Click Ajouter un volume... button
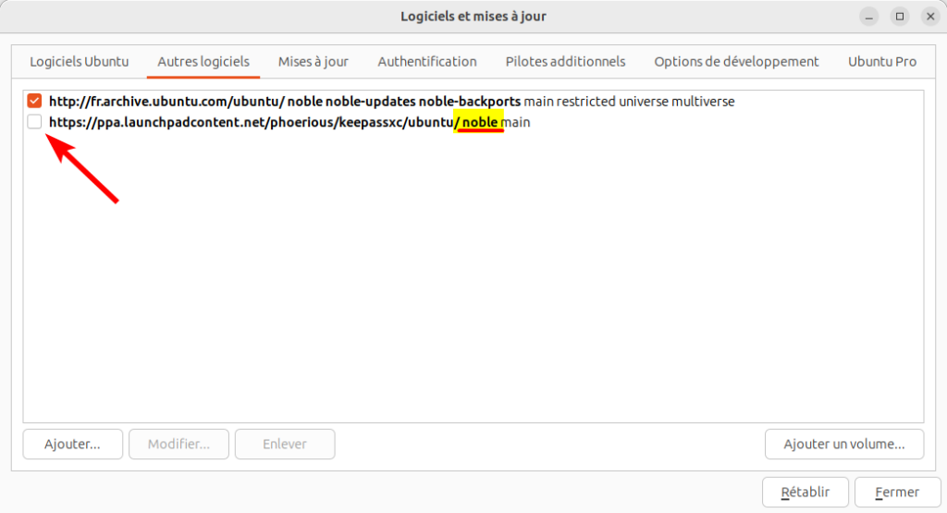Viewport: 947px width, 513px height. [843, 445]
